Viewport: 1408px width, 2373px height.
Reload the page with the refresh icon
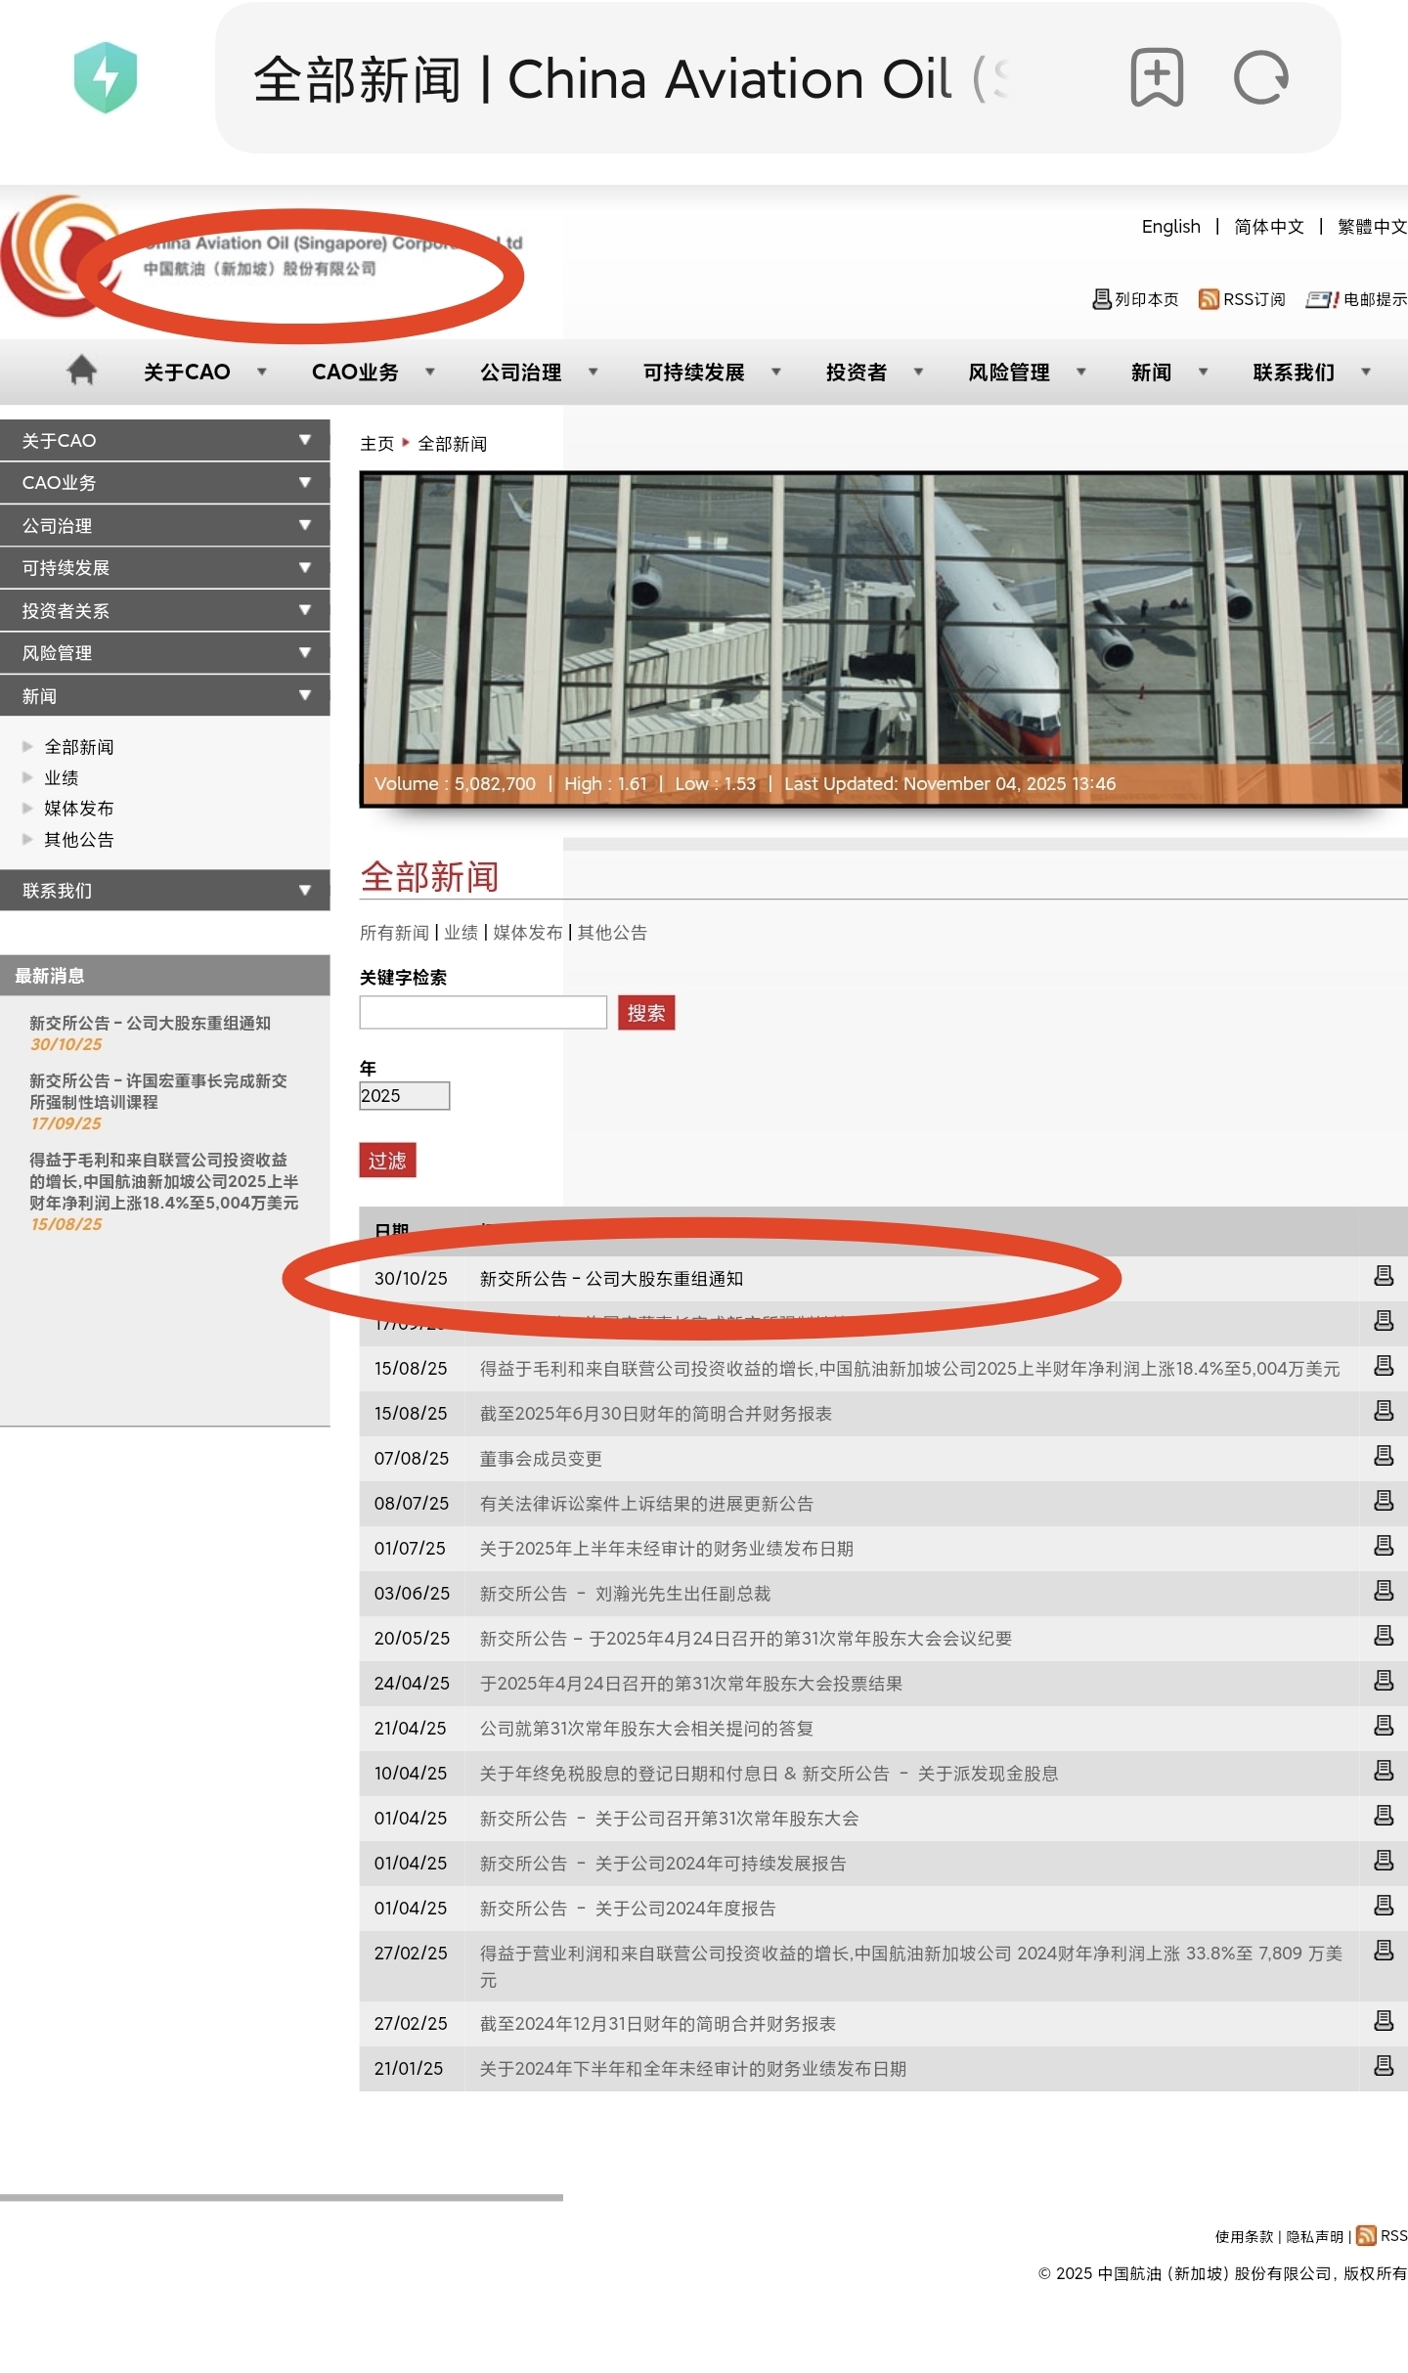coord(1261,77)
